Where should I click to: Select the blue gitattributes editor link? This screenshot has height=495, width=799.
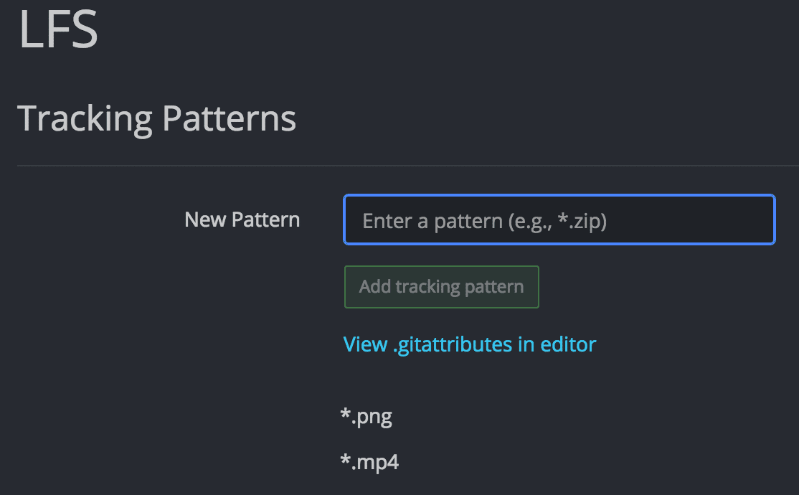470,344
